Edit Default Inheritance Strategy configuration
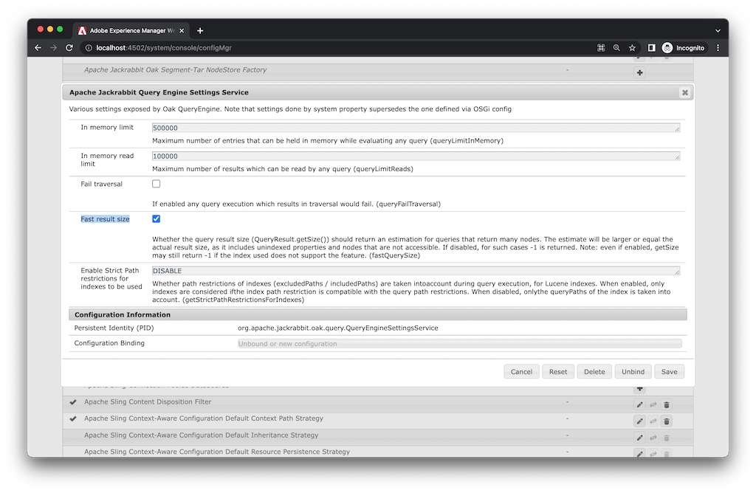The height and width of the screenshot is (493, 756). (x=639, y=438)
